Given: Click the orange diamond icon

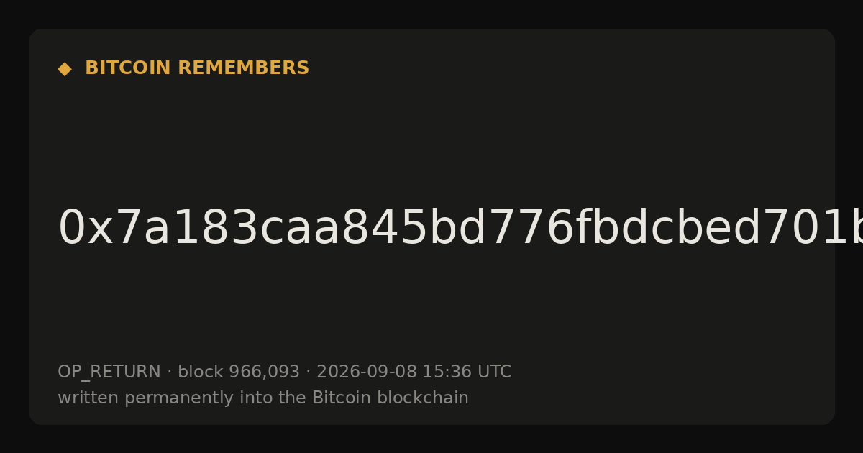Looking at the screenshot, I should (x=65, y=69).
